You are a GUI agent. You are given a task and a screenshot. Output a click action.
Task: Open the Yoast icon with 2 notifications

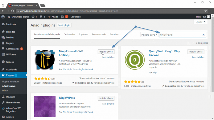pos(64,17)
